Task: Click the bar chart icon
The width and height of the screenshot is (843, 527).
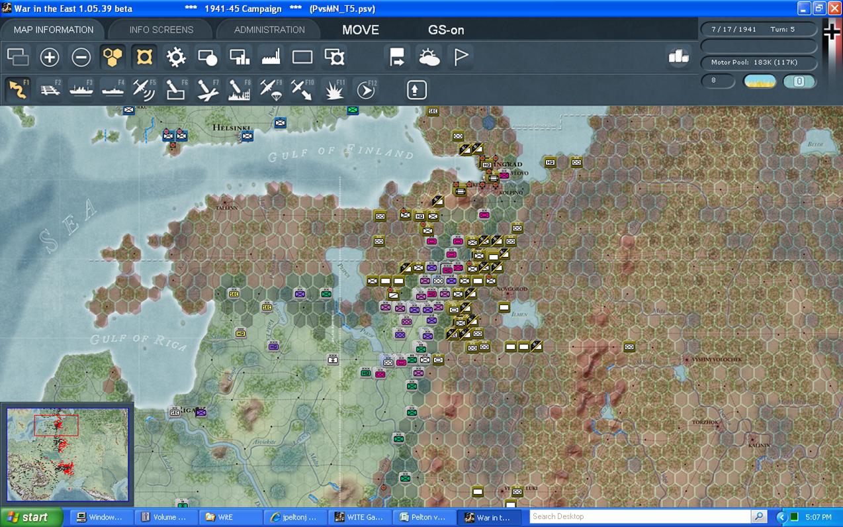Action: [678, 57]
